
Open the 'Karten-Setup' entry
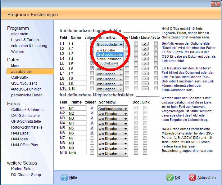click(22, 169)
